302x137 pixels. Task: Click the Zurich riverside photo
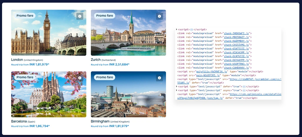click(x=128, y=33)
